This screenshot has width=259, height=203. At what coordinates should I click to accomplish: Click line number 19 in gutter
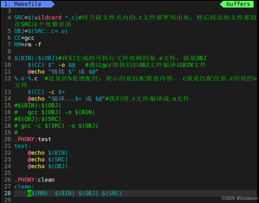[x=8, y=133]
